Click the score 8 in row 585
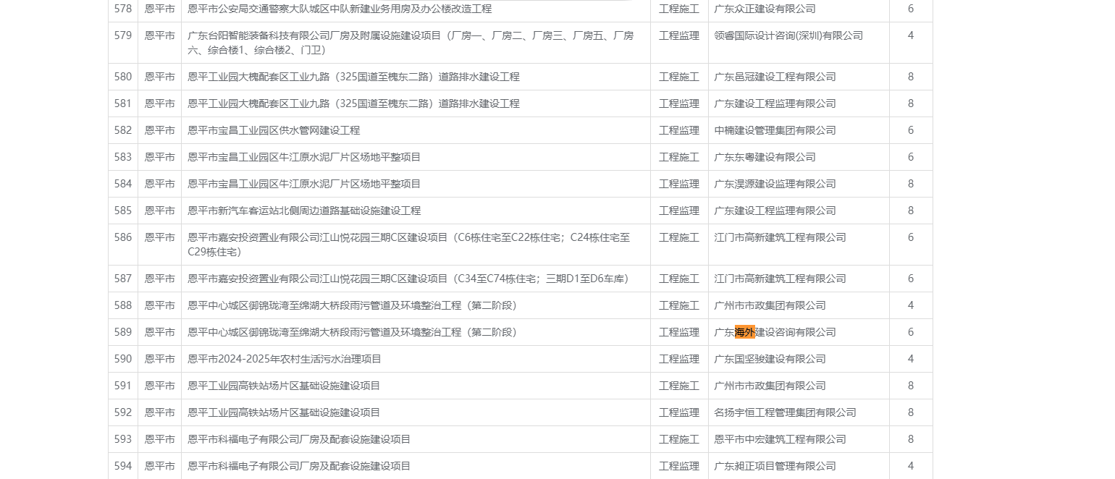Viewport: 1115px width, 479px height. click(x=910, y=211)
